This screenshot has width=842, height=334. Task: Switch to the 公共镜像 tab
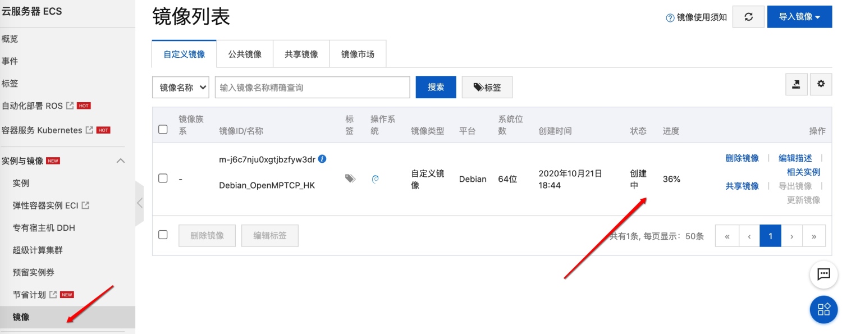click(245, 54)
